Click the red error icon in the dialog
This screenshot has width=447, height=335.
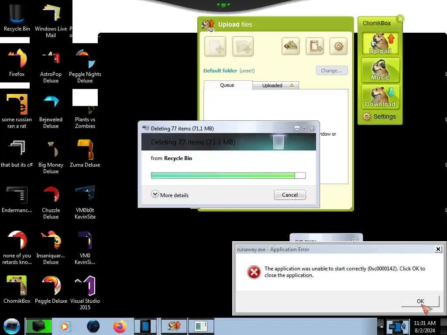tap(254, 272)
